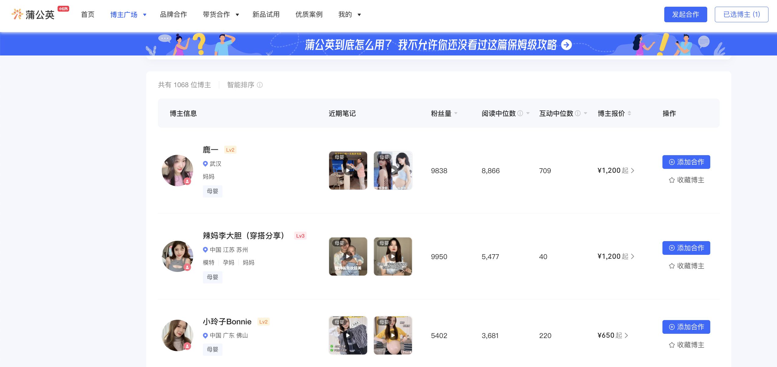The height and width of the screenshot is (367, 777).
Task: Click the 蒲公英 logo icon
Action: [x=17, y=14]
